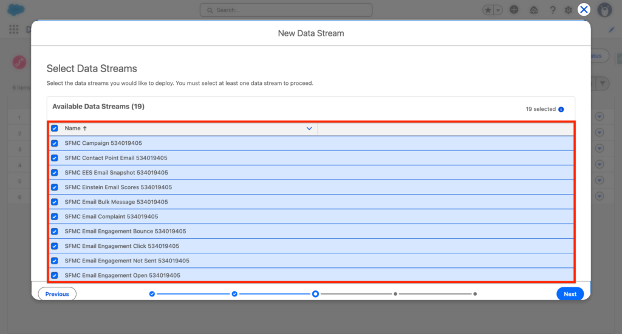Click the info icon beside 19 selected

point(561,110)
